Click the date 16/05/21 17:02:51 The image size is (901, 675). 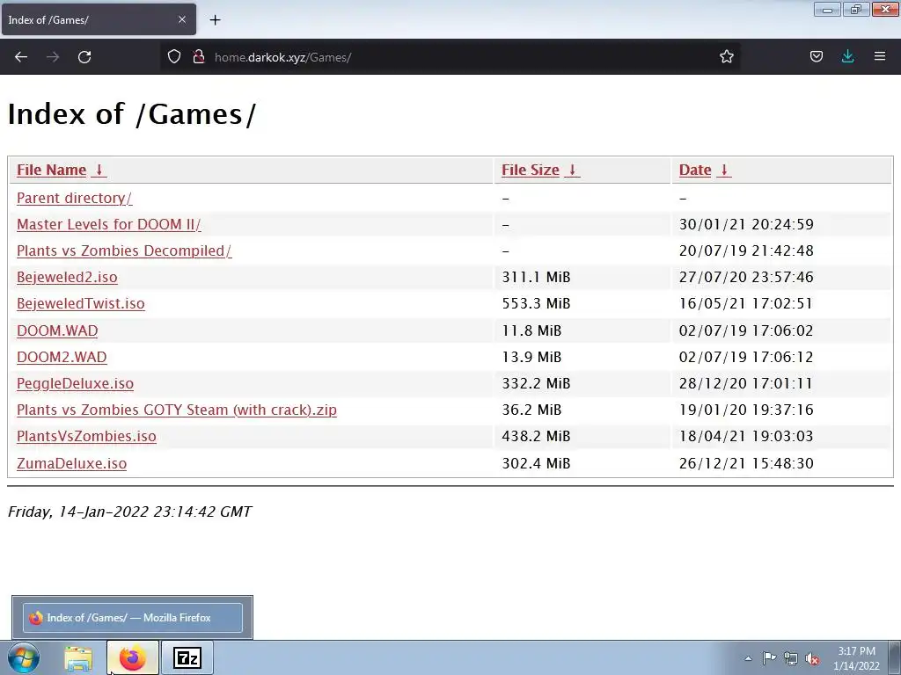click(x=746, y=303)
